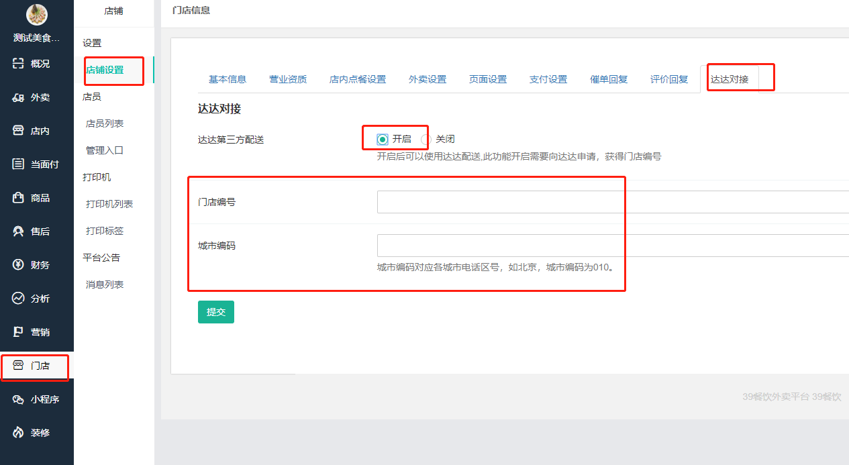The height and width of the screenshot is (465, 849).
Task: Switch to the 店内点餐设置 tab
Action: click(358, 79)
